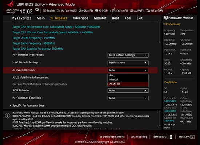Click the AI OC chip icon
200x145 pixels.
[x=97, y=11]
